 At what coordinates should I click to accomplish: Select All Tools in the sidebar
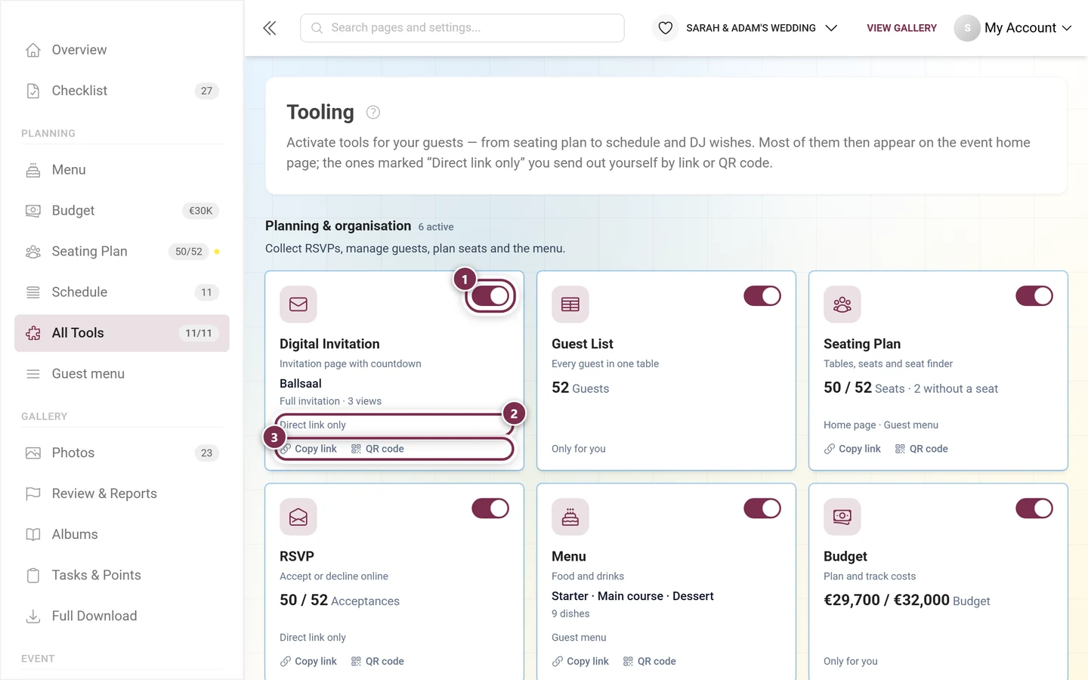click(x=122, y=333)
